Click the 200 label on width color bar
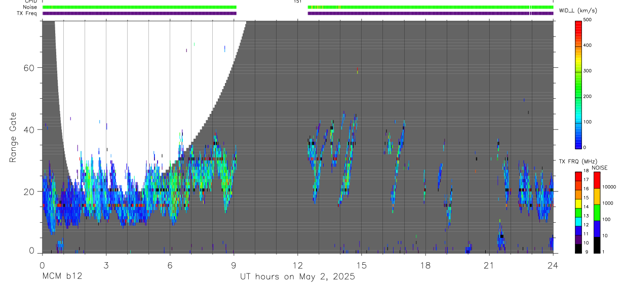 pyautogui.click(x=588, y=96)
